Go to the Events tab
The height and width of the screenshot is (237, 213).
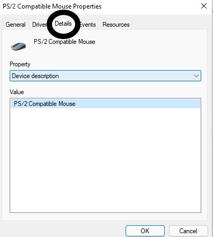coord(87,25)
